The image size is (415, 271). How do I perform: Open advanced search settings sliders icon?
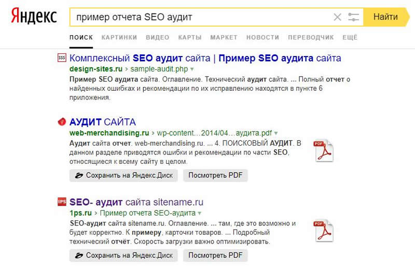click(353, 17)
